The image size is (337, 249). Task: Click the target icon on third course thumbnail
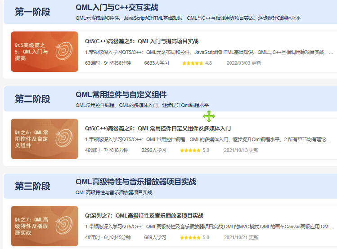click(63, 225)
